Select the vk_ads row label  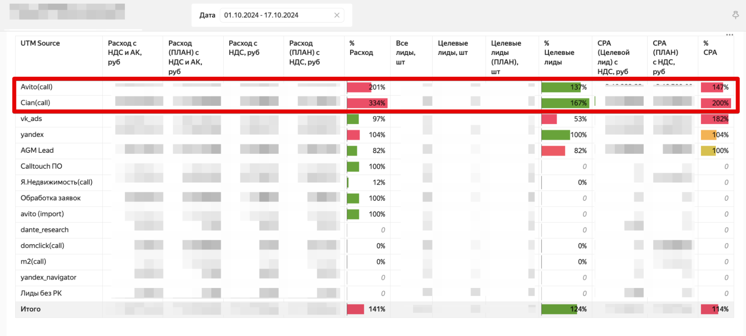pos(31,119)
